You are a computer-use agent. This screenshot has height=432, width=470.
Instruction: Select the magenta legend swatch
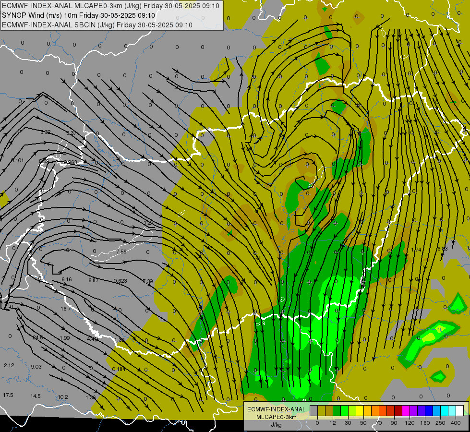pos(406,410)
